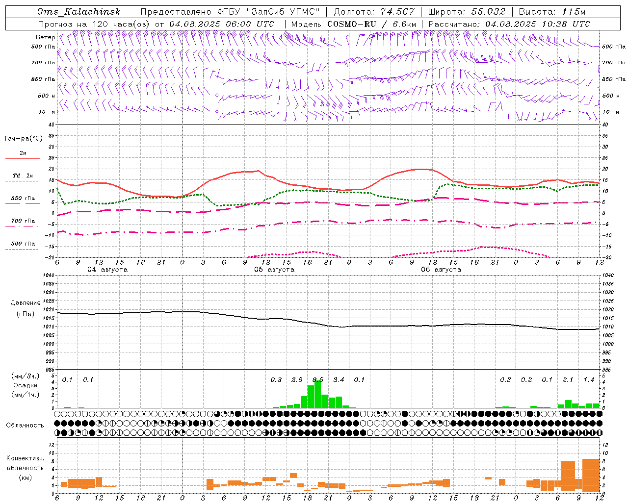The width and height of the screenshot is (628, 502).
Task: Click the green dashed Td legend line sample
Action: pos(22,181)
